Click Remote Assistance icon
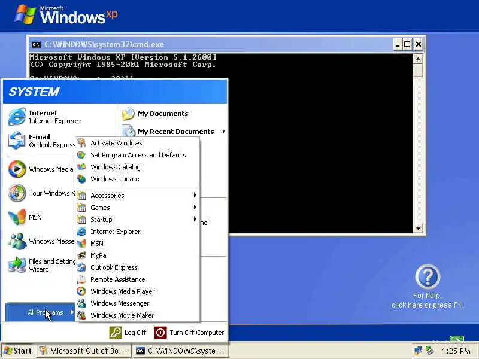The image size is (479, 359). tap(81, 279)
